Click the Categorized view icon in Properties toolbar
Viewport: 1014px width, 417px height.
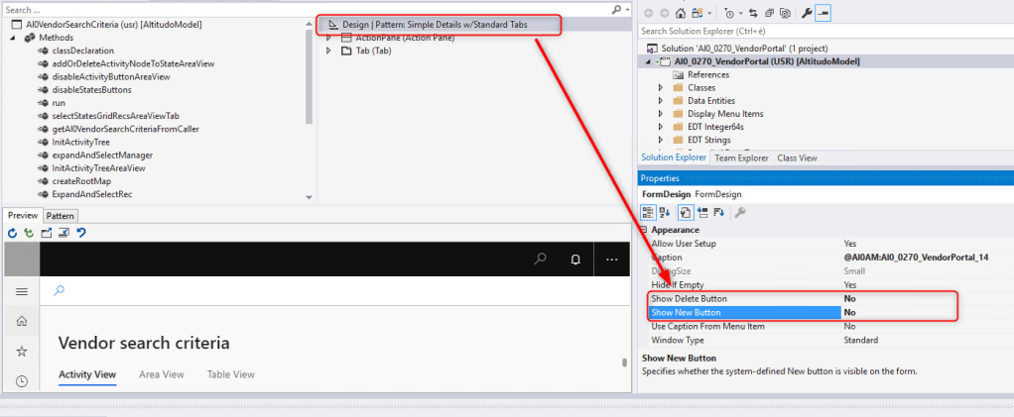[x=650, y=212]
